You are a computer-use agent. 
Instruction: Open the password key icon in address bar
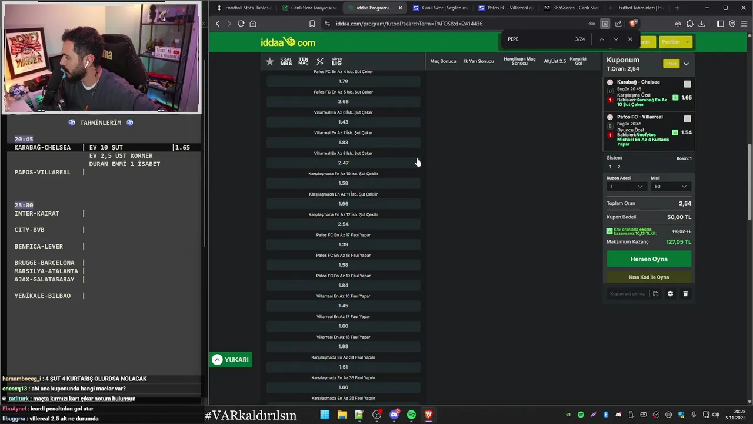point(591,24)
